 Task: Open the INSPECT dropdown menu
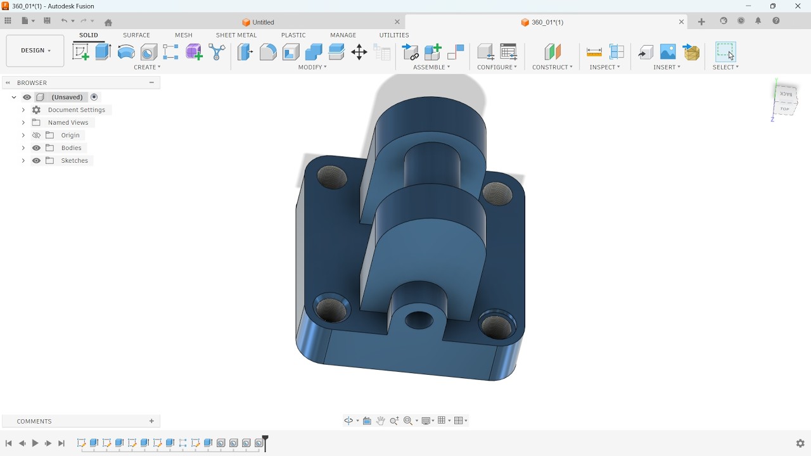(604, 67)
